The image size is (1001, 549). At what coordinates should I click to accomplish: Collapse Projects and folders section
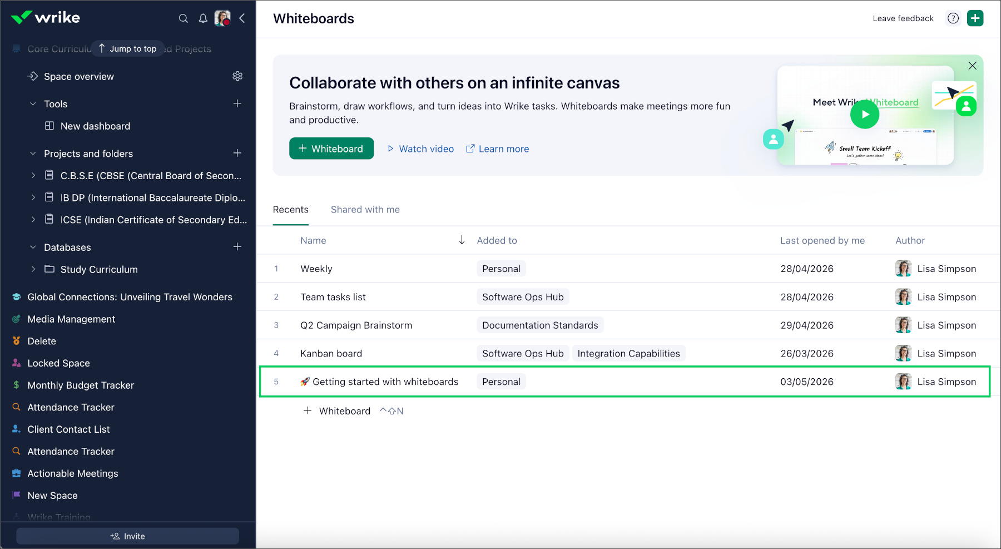point(33,154)
